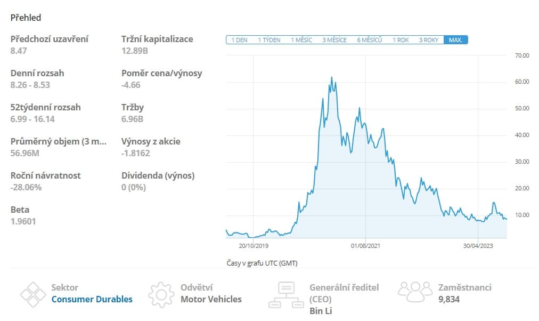The image size is (539, 321).
Task: Click the 30/04/2023 axis date label
Action: click(x=477, y=246)
